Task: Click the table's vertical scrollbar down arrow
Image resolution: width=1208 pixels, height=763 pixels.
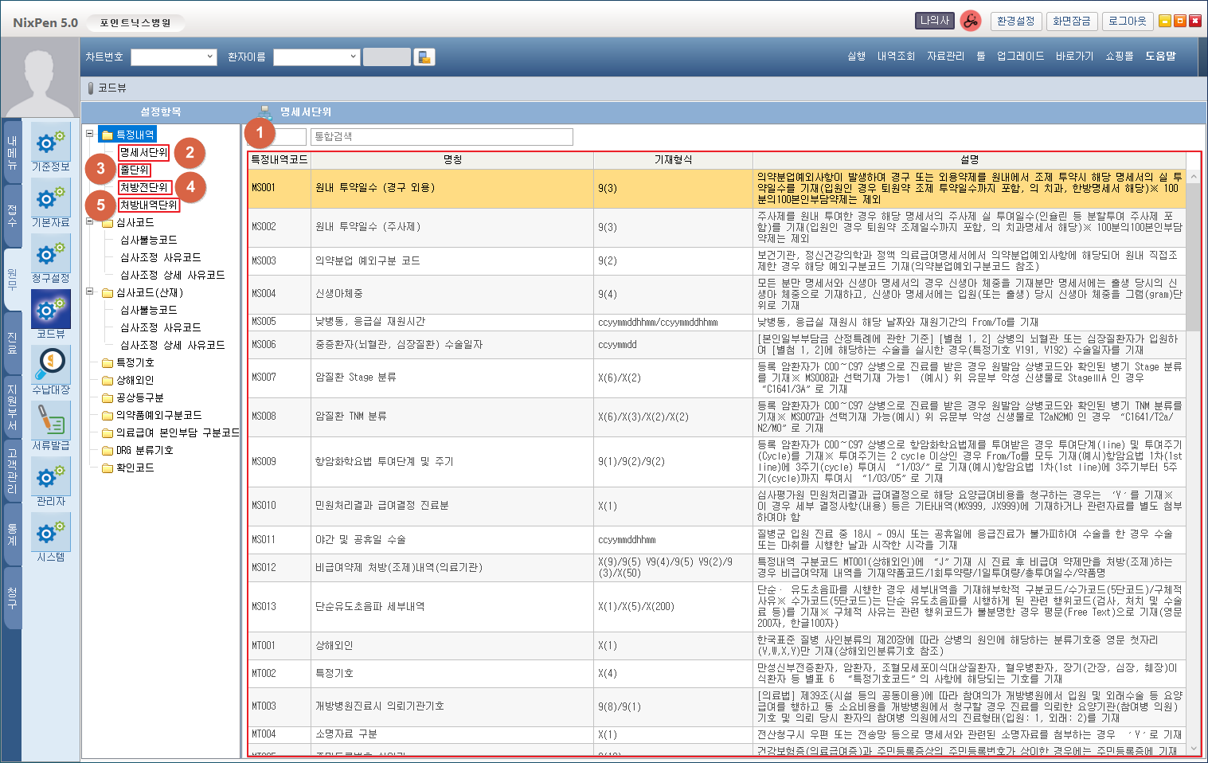Action: 1193,749
